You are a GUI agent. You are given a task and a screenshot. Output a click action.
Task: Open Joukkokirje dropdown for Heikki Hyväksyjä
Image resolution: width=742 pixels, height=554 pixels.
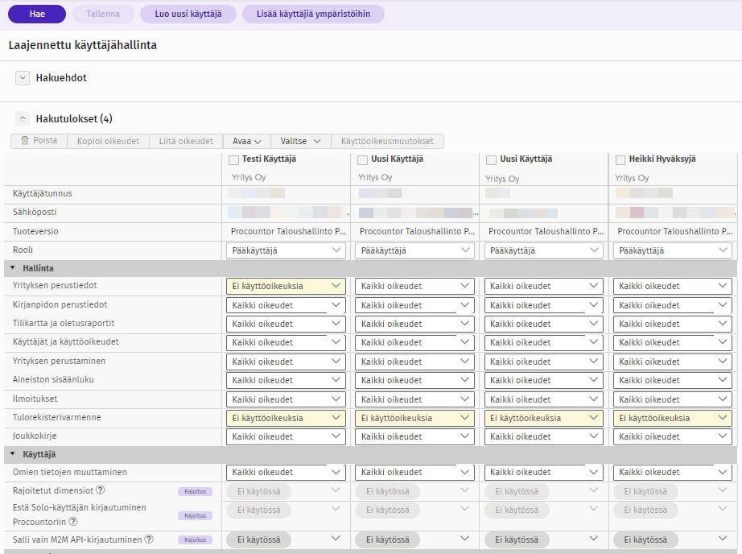pyautogui.click(x=673, y=436)
